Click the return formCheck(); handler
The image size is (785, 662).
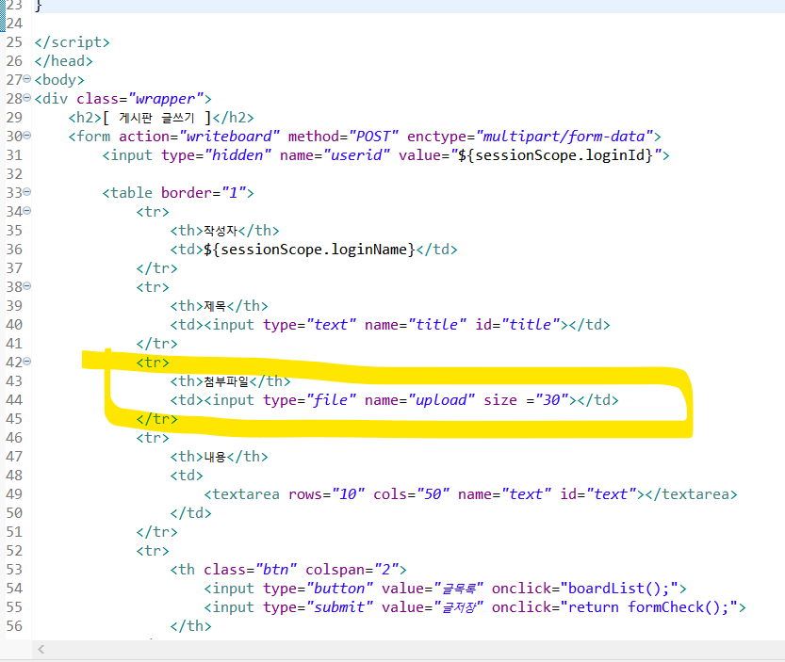649,607
